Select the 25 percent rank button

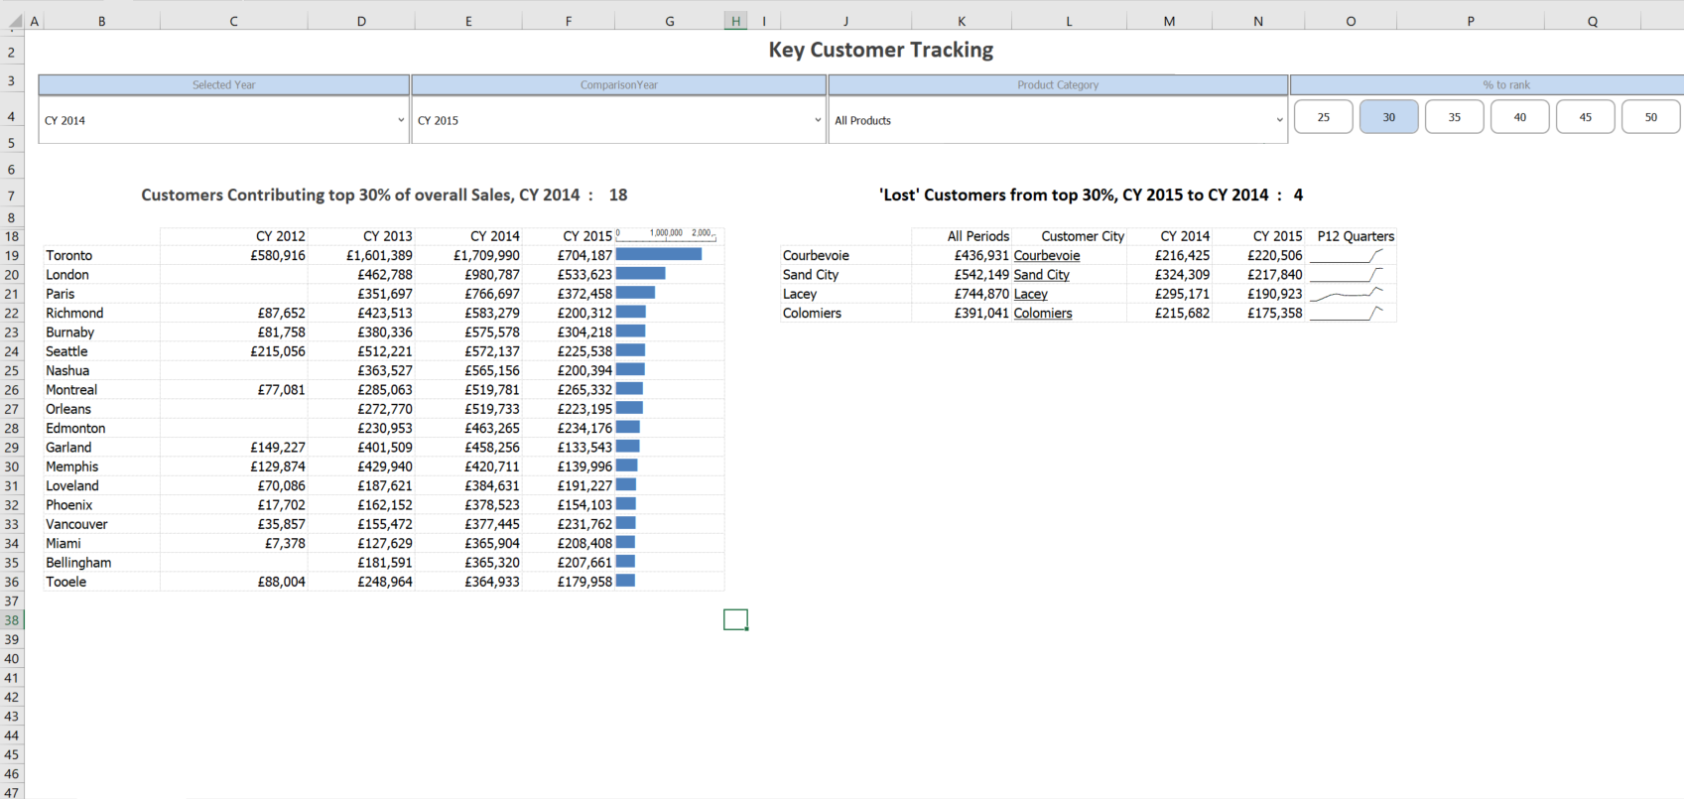pos(1323,117)
